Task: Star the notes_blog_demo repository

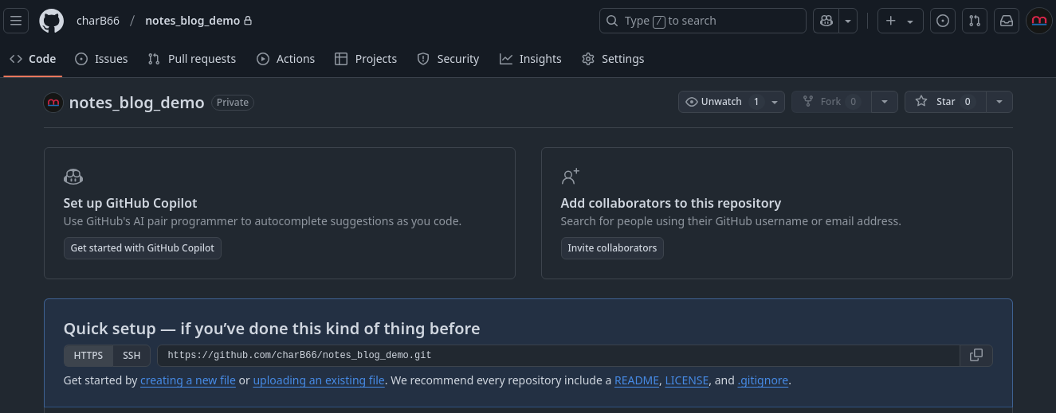Action: pyautogui.click(x=945, y=102)
